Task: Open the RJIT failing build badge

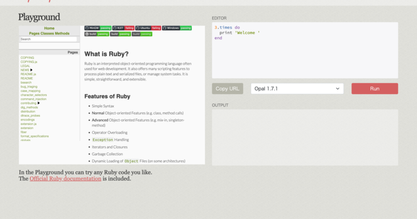Action: point(123,28)
